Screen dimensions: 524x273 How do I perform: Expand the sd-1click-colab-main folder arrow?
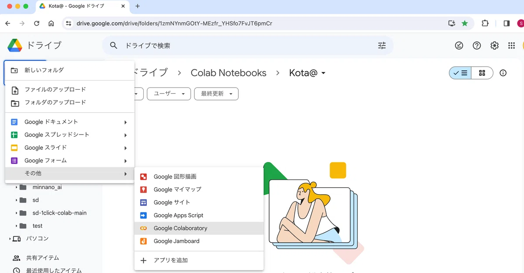(17, 213)
